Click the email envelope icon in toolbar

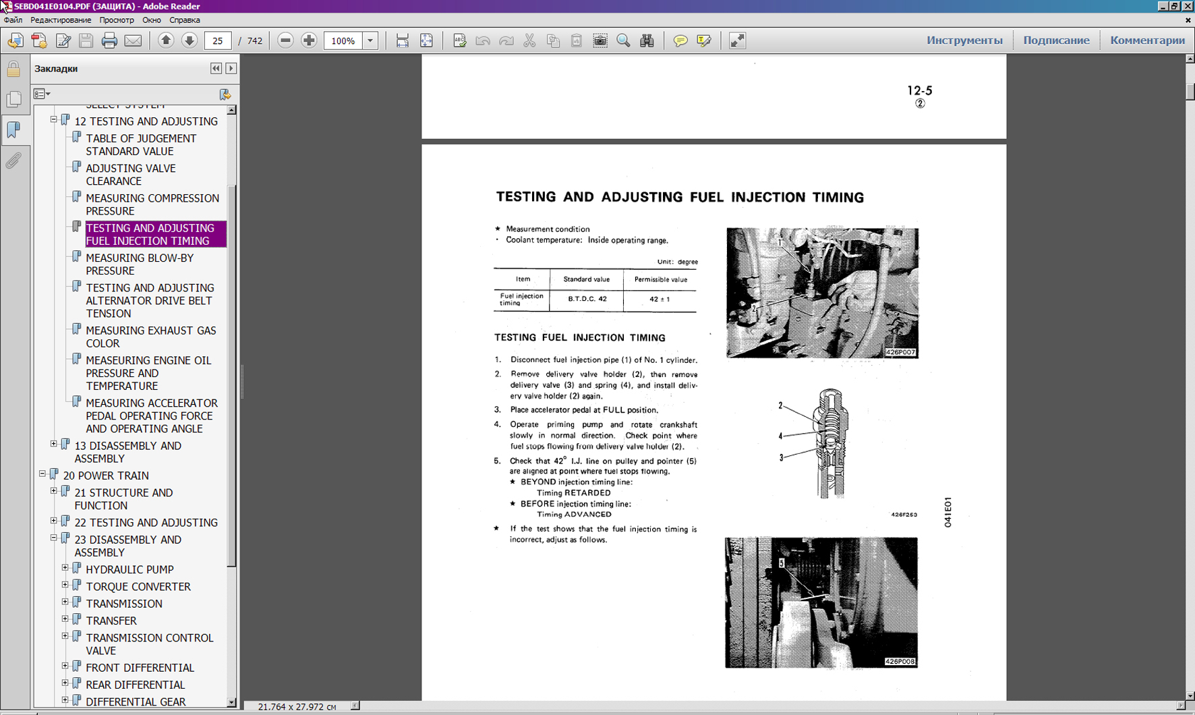pos(133,40)
